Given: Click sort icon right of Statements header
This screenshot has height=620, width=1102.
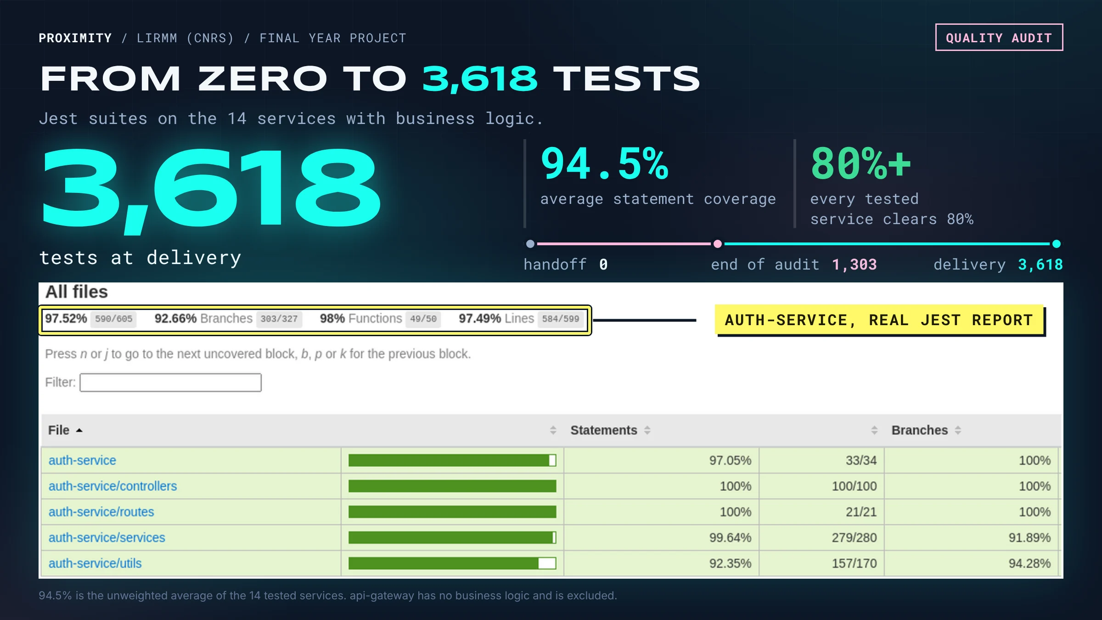Looking at the screenshot, I should (647, 430).
